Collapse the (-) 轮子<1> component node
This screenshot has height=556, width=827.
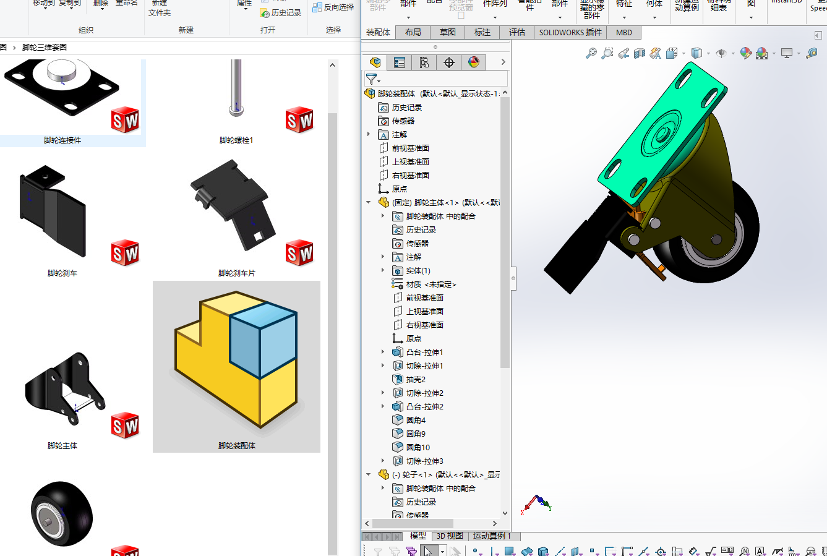(x=369, y=474)
